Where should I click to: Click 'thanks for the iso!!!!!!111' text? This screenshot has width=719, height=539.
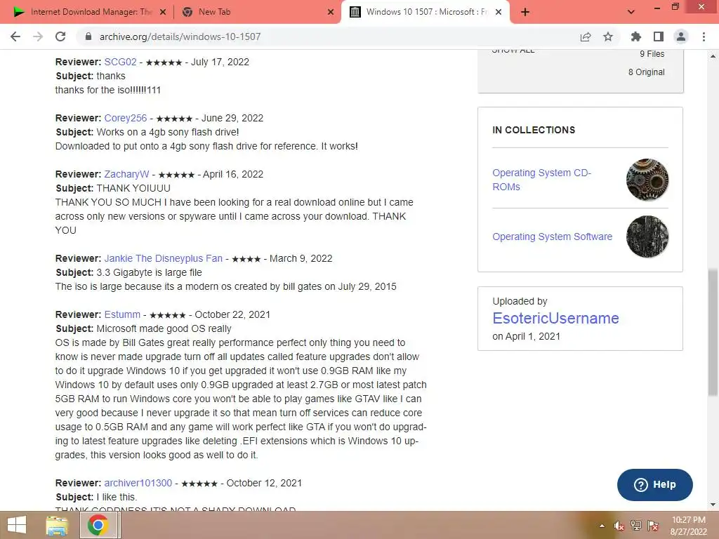108,90
